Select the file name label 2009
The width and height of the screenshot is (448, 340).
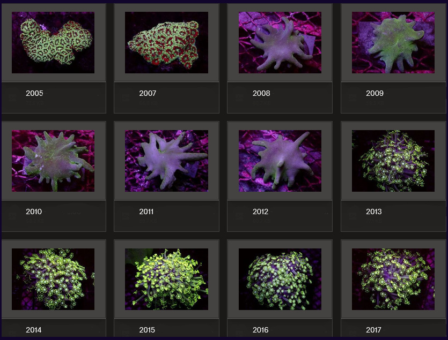pos(375,93)
